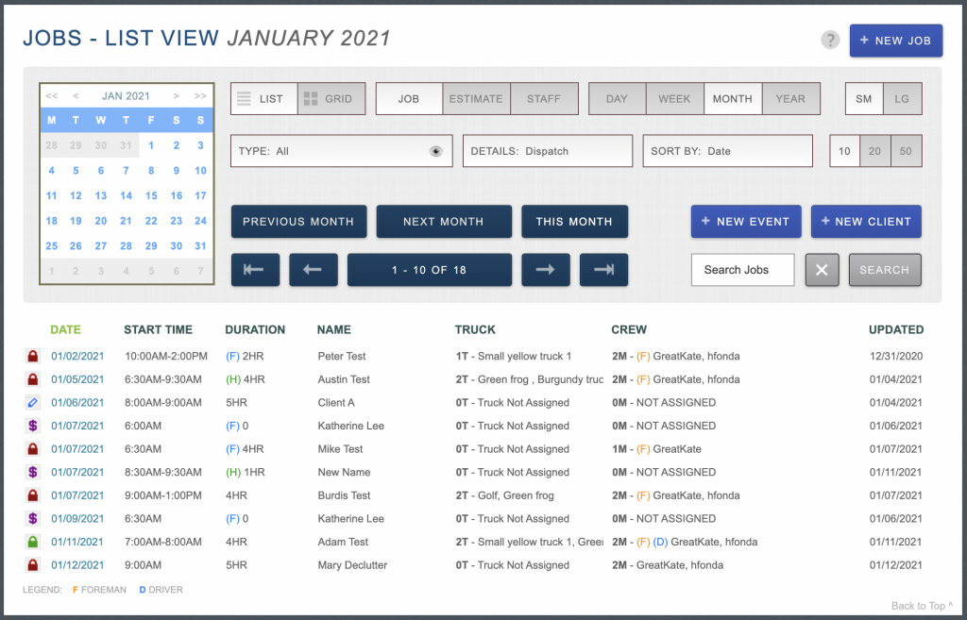Set 50 results per page
Image resolution: width=967 pixels, height=620 pixels.
pos(906,151)
